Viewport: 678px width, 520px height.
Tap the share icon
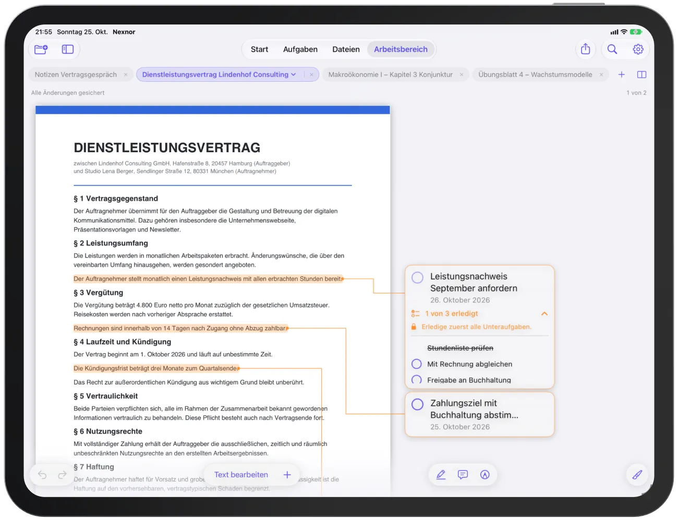coord(586,49)
